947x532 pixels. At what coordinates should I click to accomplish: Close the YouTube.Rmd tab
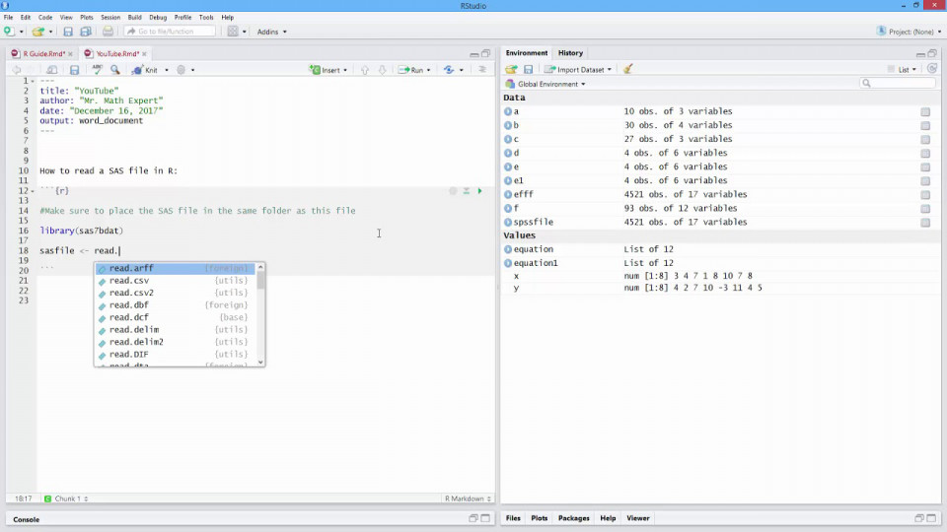[x=144, y=54]
